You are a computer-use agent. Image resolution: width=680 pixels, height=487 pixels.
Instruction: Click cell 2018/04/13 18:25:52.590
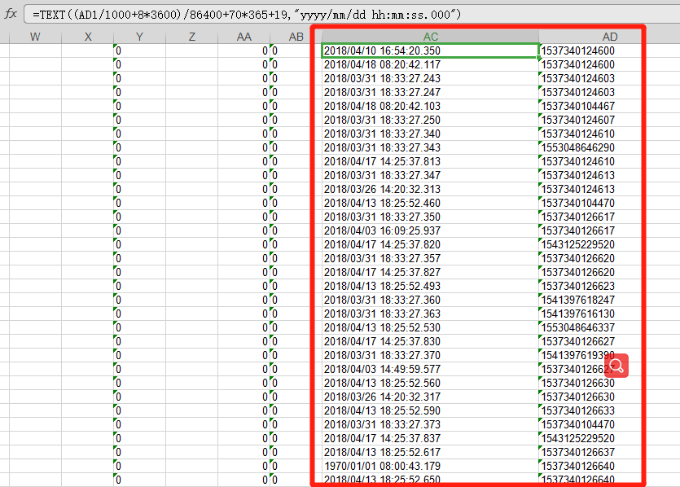[x=430, y=410]
